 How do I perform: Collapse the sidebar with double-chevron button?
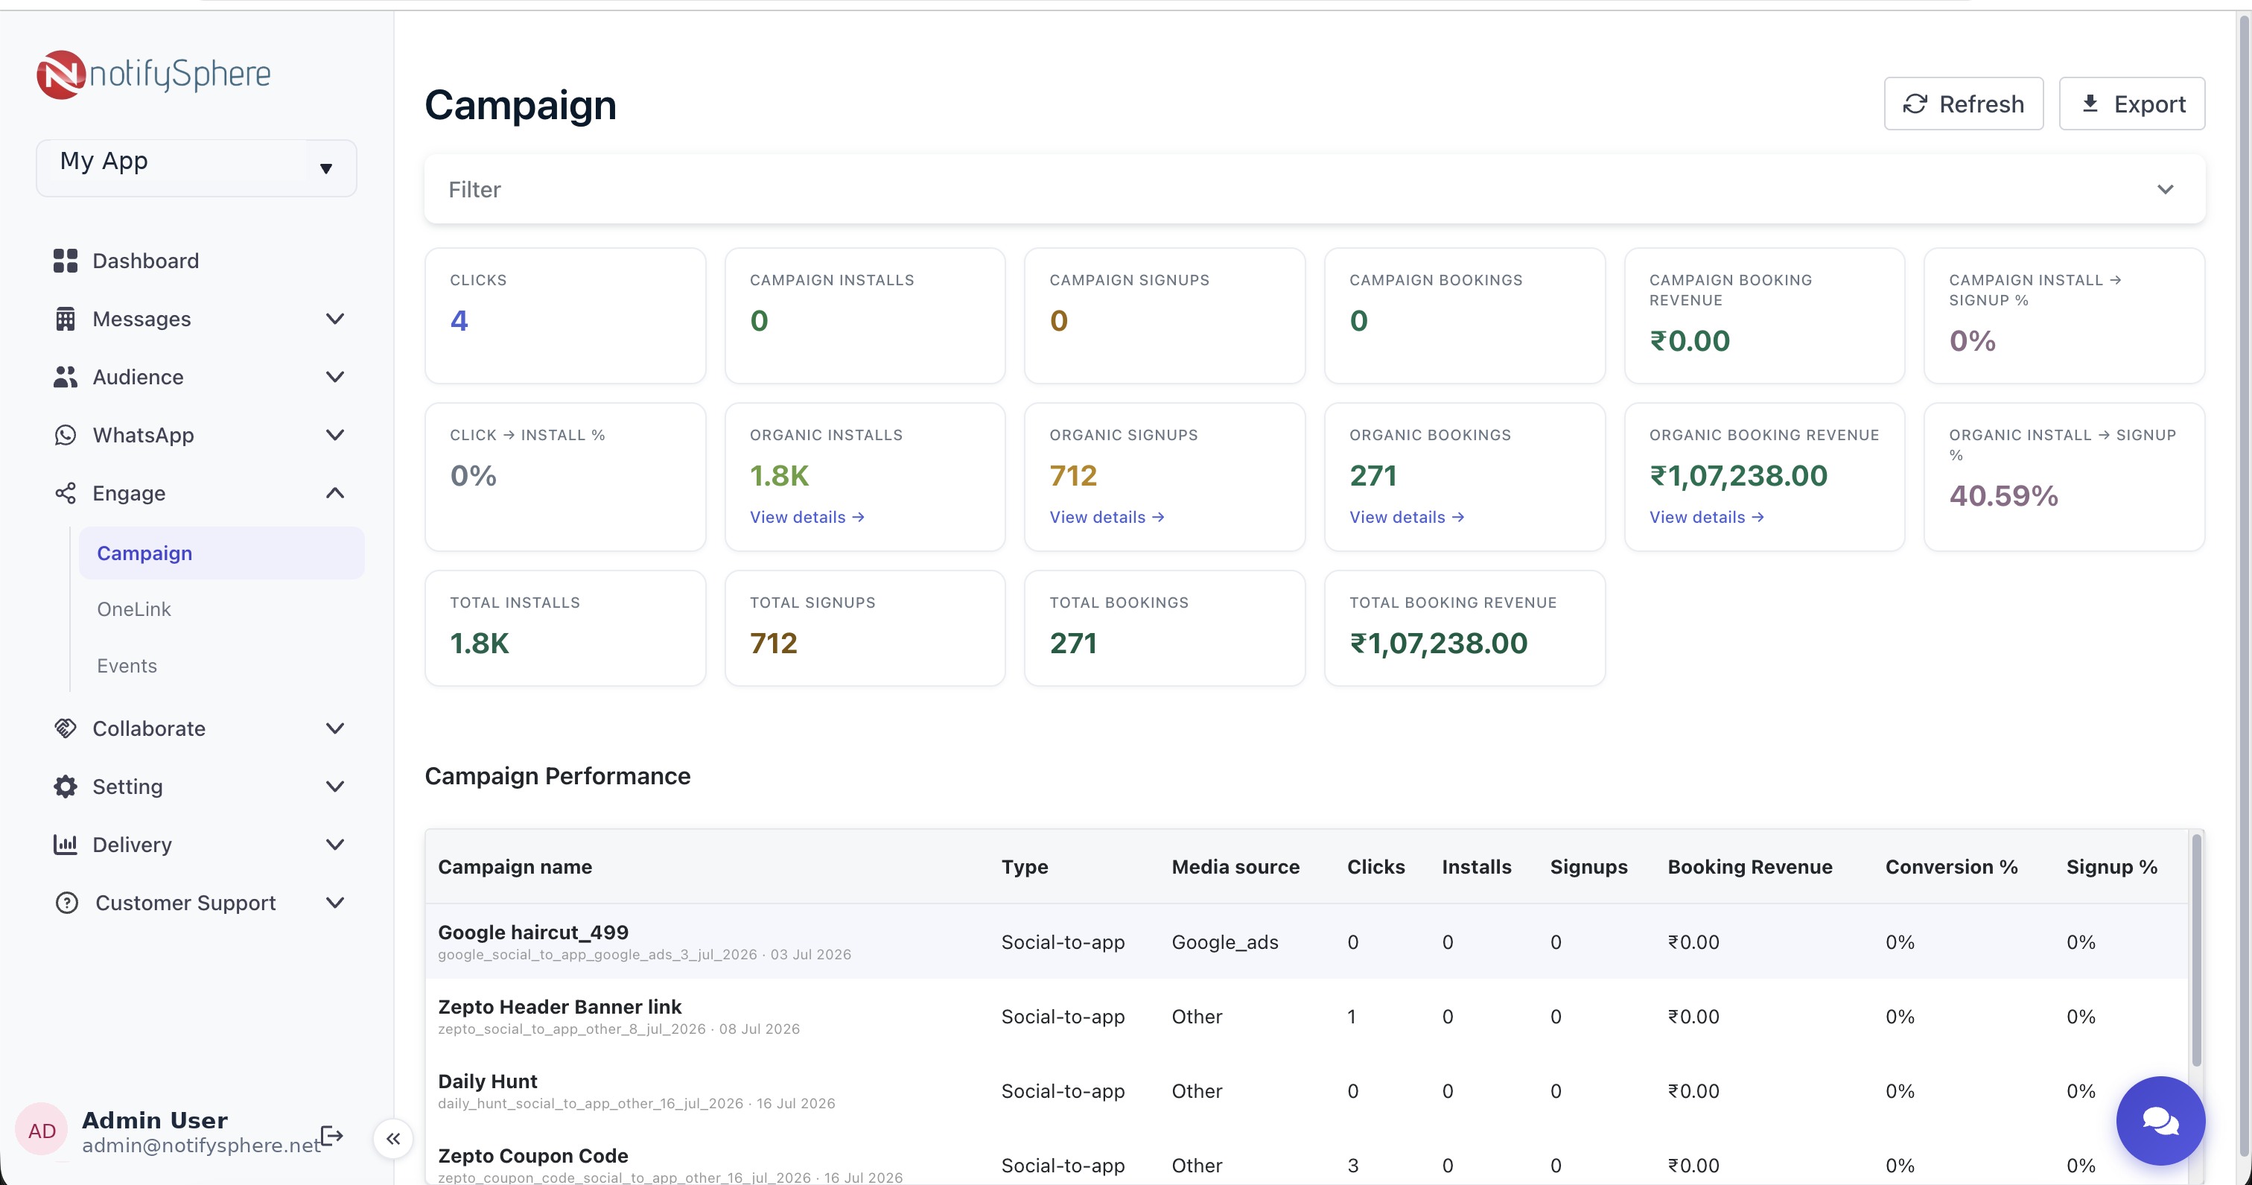(393, 1138)
